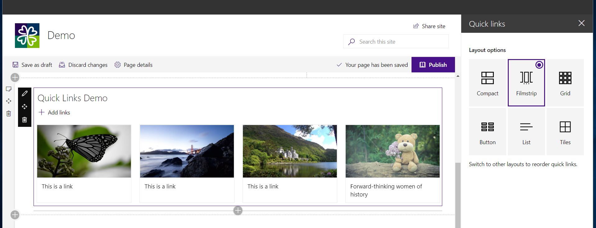This screenshot has height=228, width=596.
Task: Select the Tiles layout option
Action: tap(565, 131)
